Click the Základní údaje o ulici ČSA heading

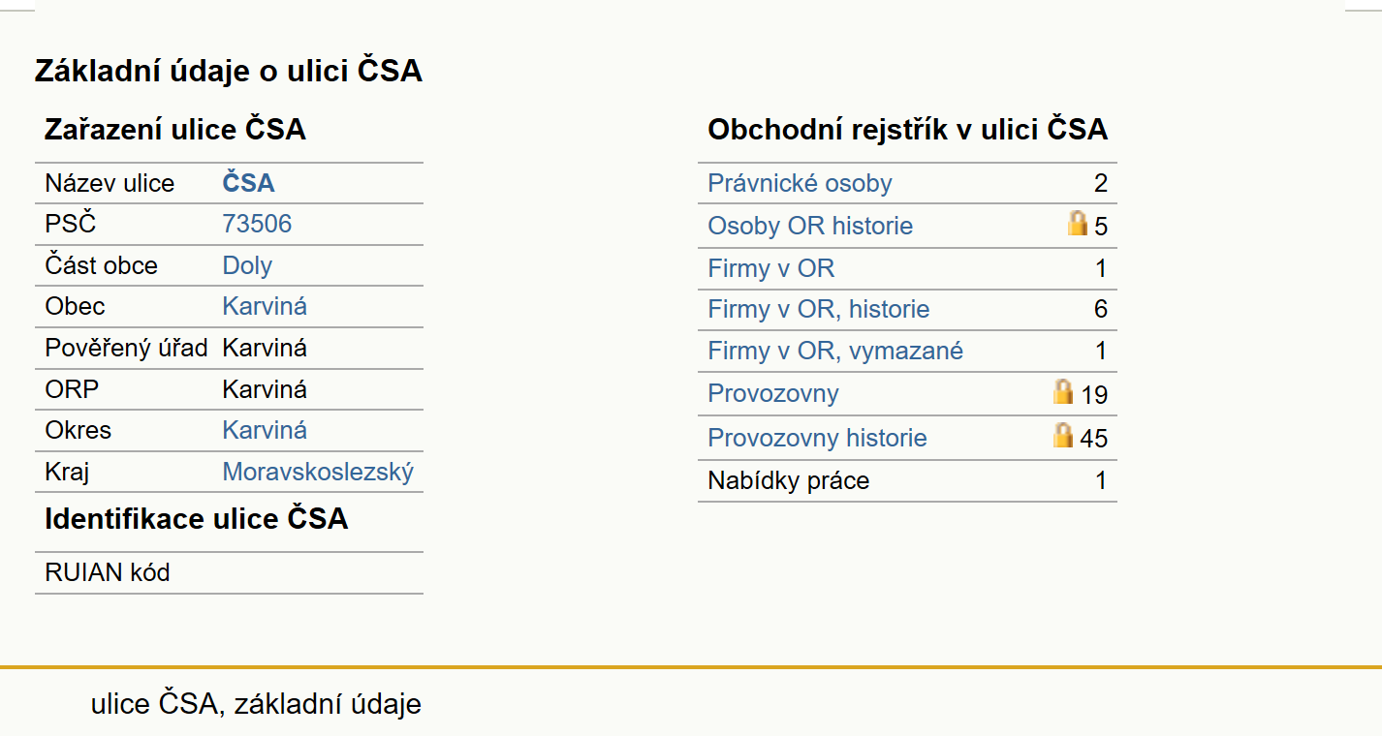tap(229, 71)
